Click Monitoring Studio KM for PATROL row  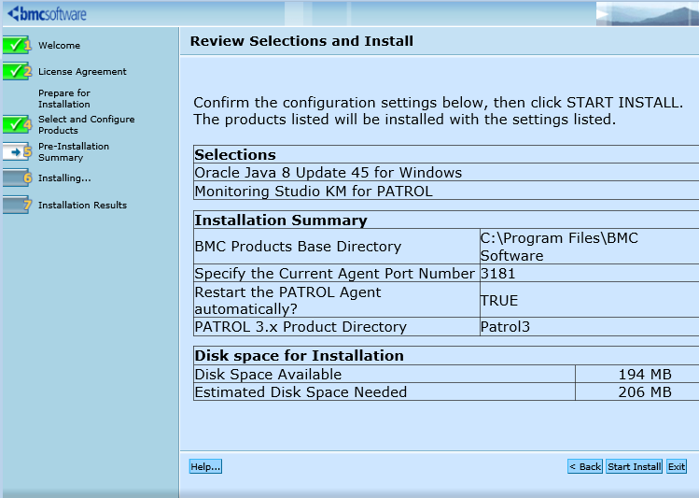coord(446,191)
